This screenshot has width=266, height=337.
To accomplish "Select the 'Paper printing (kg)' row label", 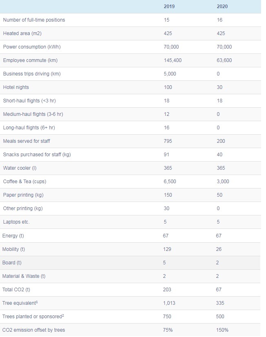I will [x=23, y=195].
